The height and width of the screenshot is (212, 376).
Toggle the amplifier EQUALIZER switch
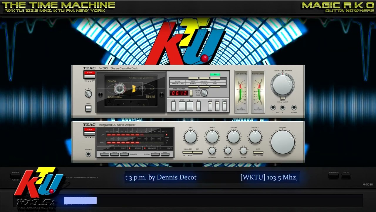tap(187, 153)
